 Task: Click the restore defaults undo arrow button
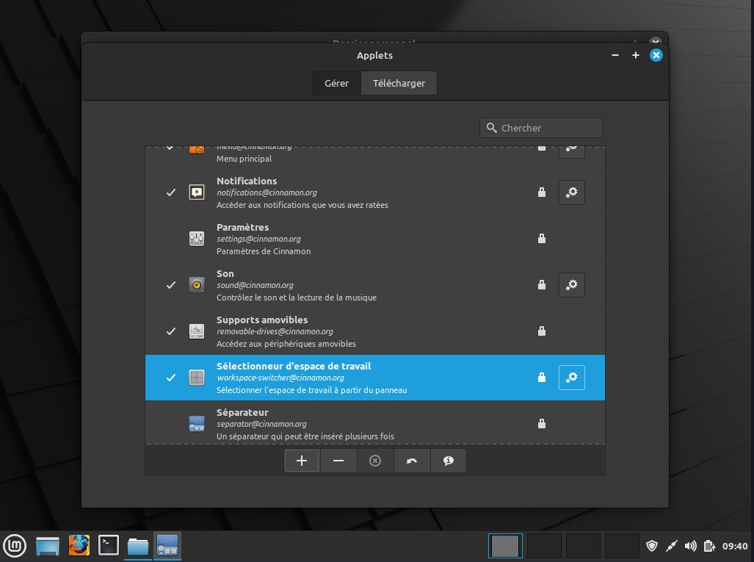[412, 461]
